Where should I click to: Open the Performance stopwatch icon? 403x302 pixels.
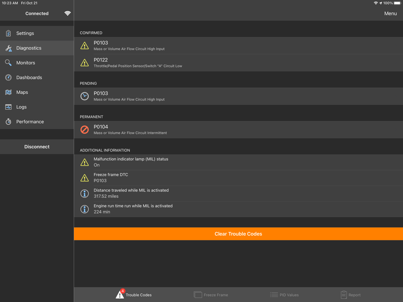[x=8, y=122]
